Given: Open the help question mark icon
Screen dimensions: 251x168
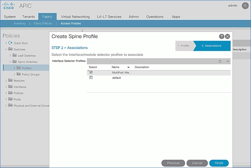Looking at the screenshot, I should [x=222, y=36].
